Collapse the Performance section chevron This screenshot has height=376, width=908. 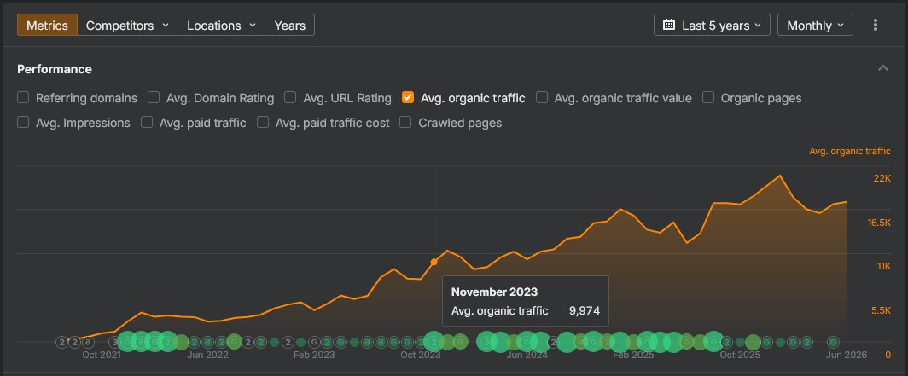pyautogui.click(x=882, y=68)
